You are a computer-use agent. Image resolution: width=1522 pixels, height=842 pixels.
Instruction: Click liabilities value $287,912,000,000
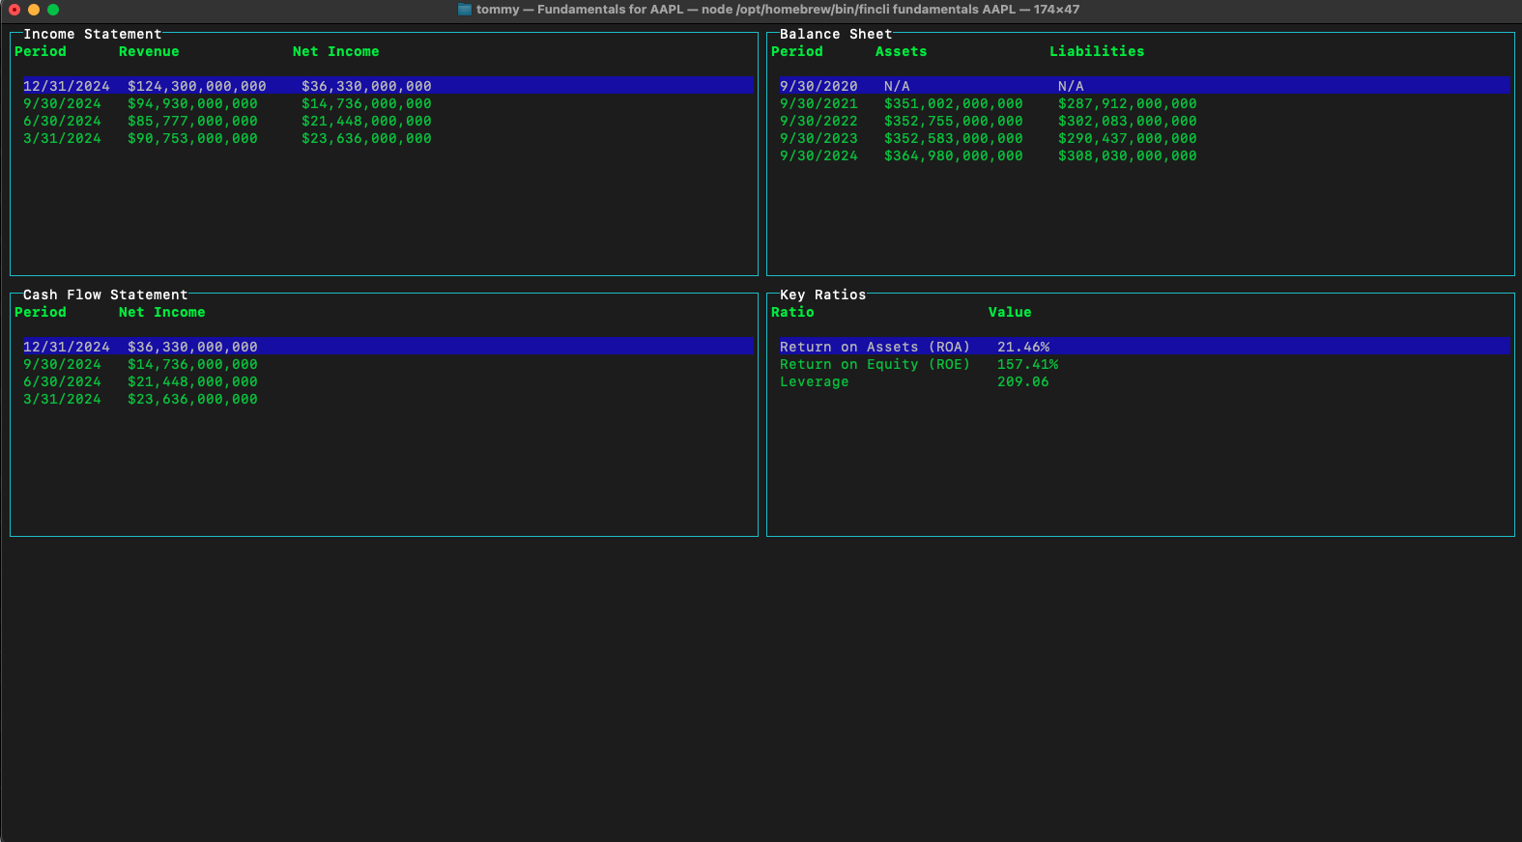click(1128, 103)
